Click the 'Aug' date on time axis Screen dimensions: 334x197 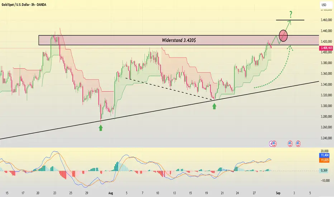[110, 193]
